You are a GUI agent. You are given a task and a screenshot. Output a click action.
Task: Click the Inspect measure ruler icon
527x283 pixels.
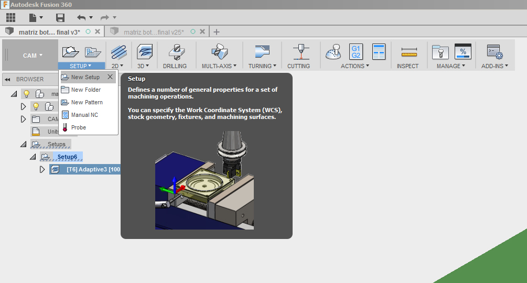pos(409,52)
